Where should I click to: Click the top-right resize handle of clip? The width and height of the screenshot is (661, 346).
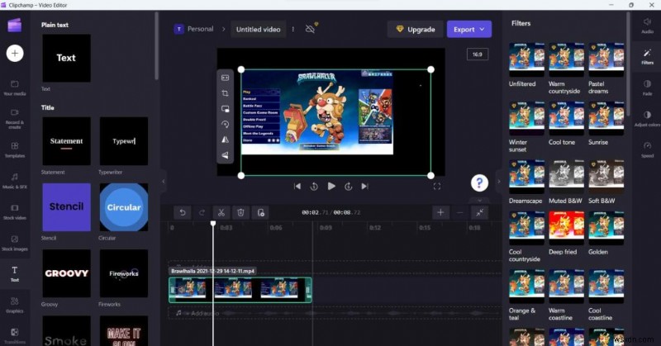pyautogui.click(x=430, y=69)
